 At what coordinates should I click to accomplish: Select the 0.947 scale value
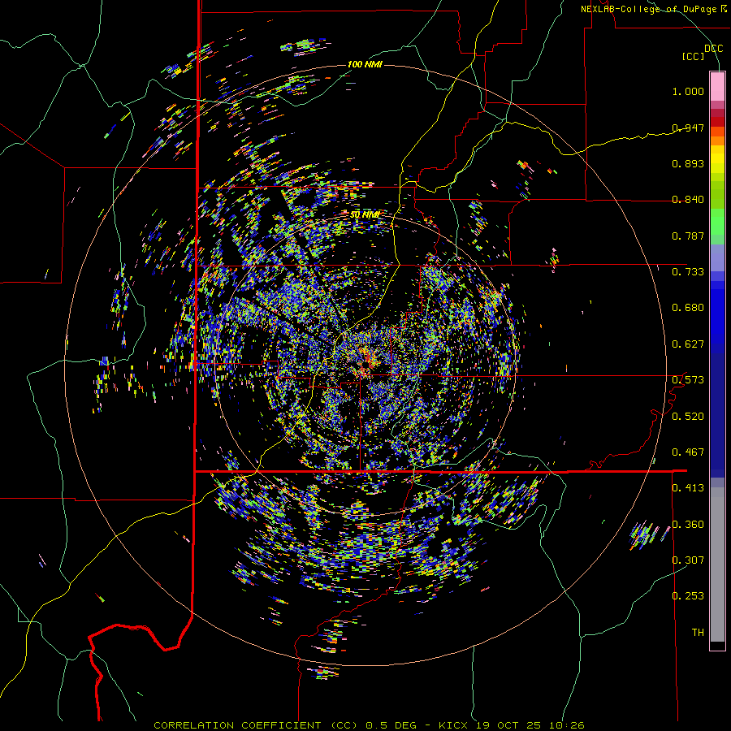(688, 128)
